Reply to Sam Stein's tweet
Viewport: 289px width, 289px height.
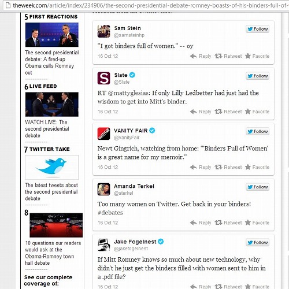tap(201, 56)
